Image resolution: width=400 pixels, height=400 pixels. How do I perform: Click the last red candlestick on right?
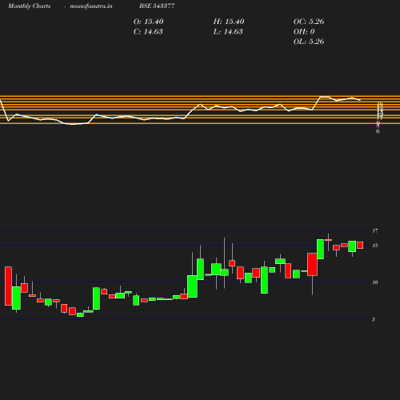(360, 245)
